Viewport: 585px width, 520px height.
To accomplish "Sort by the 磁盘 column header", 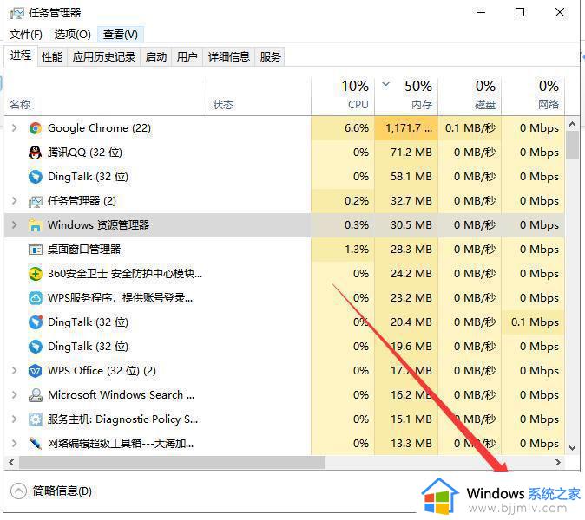I will pyautogui.click(x=470, y=95).
